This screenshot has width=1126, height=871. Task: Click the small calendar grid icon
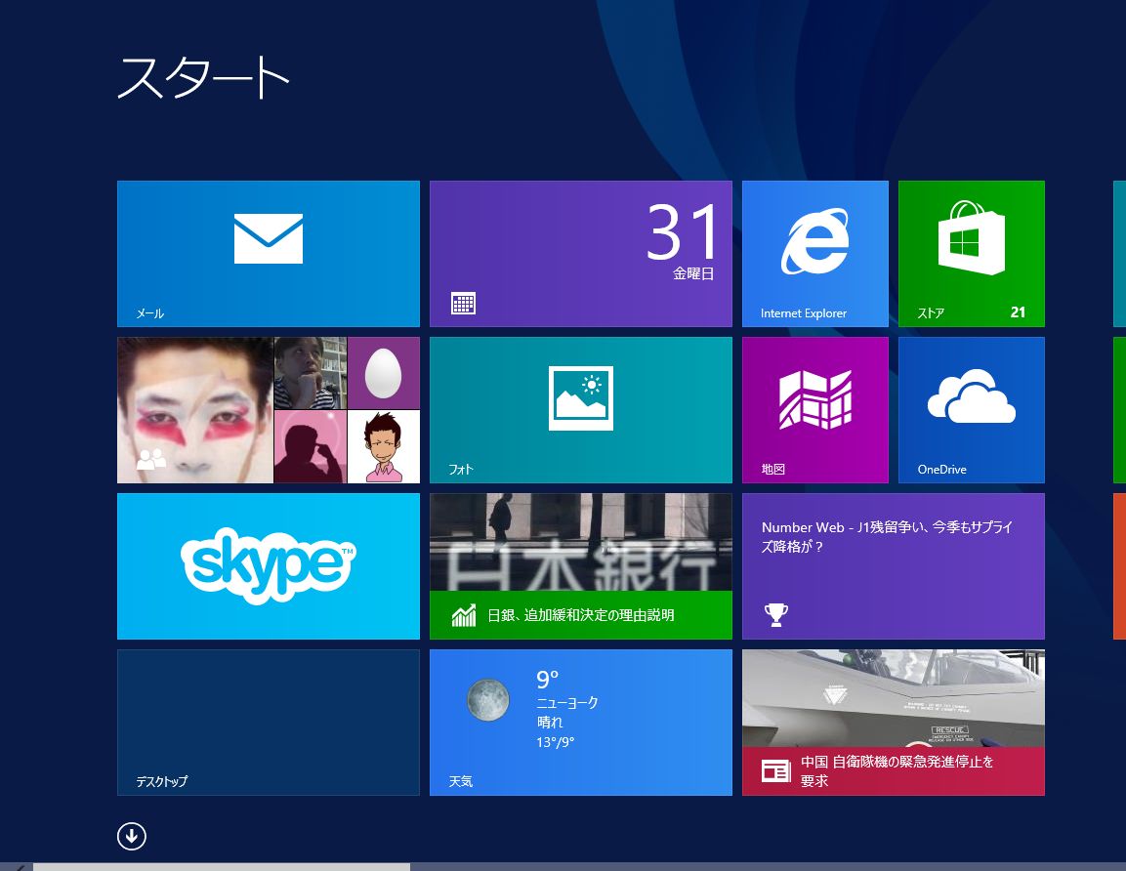(x=463, y=303)
